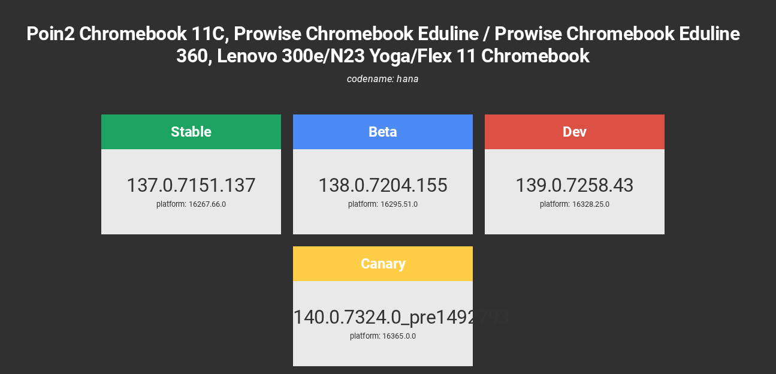776x374 pixels.
Task: Click the codename: hana subtitle
Action: [383, 79]
